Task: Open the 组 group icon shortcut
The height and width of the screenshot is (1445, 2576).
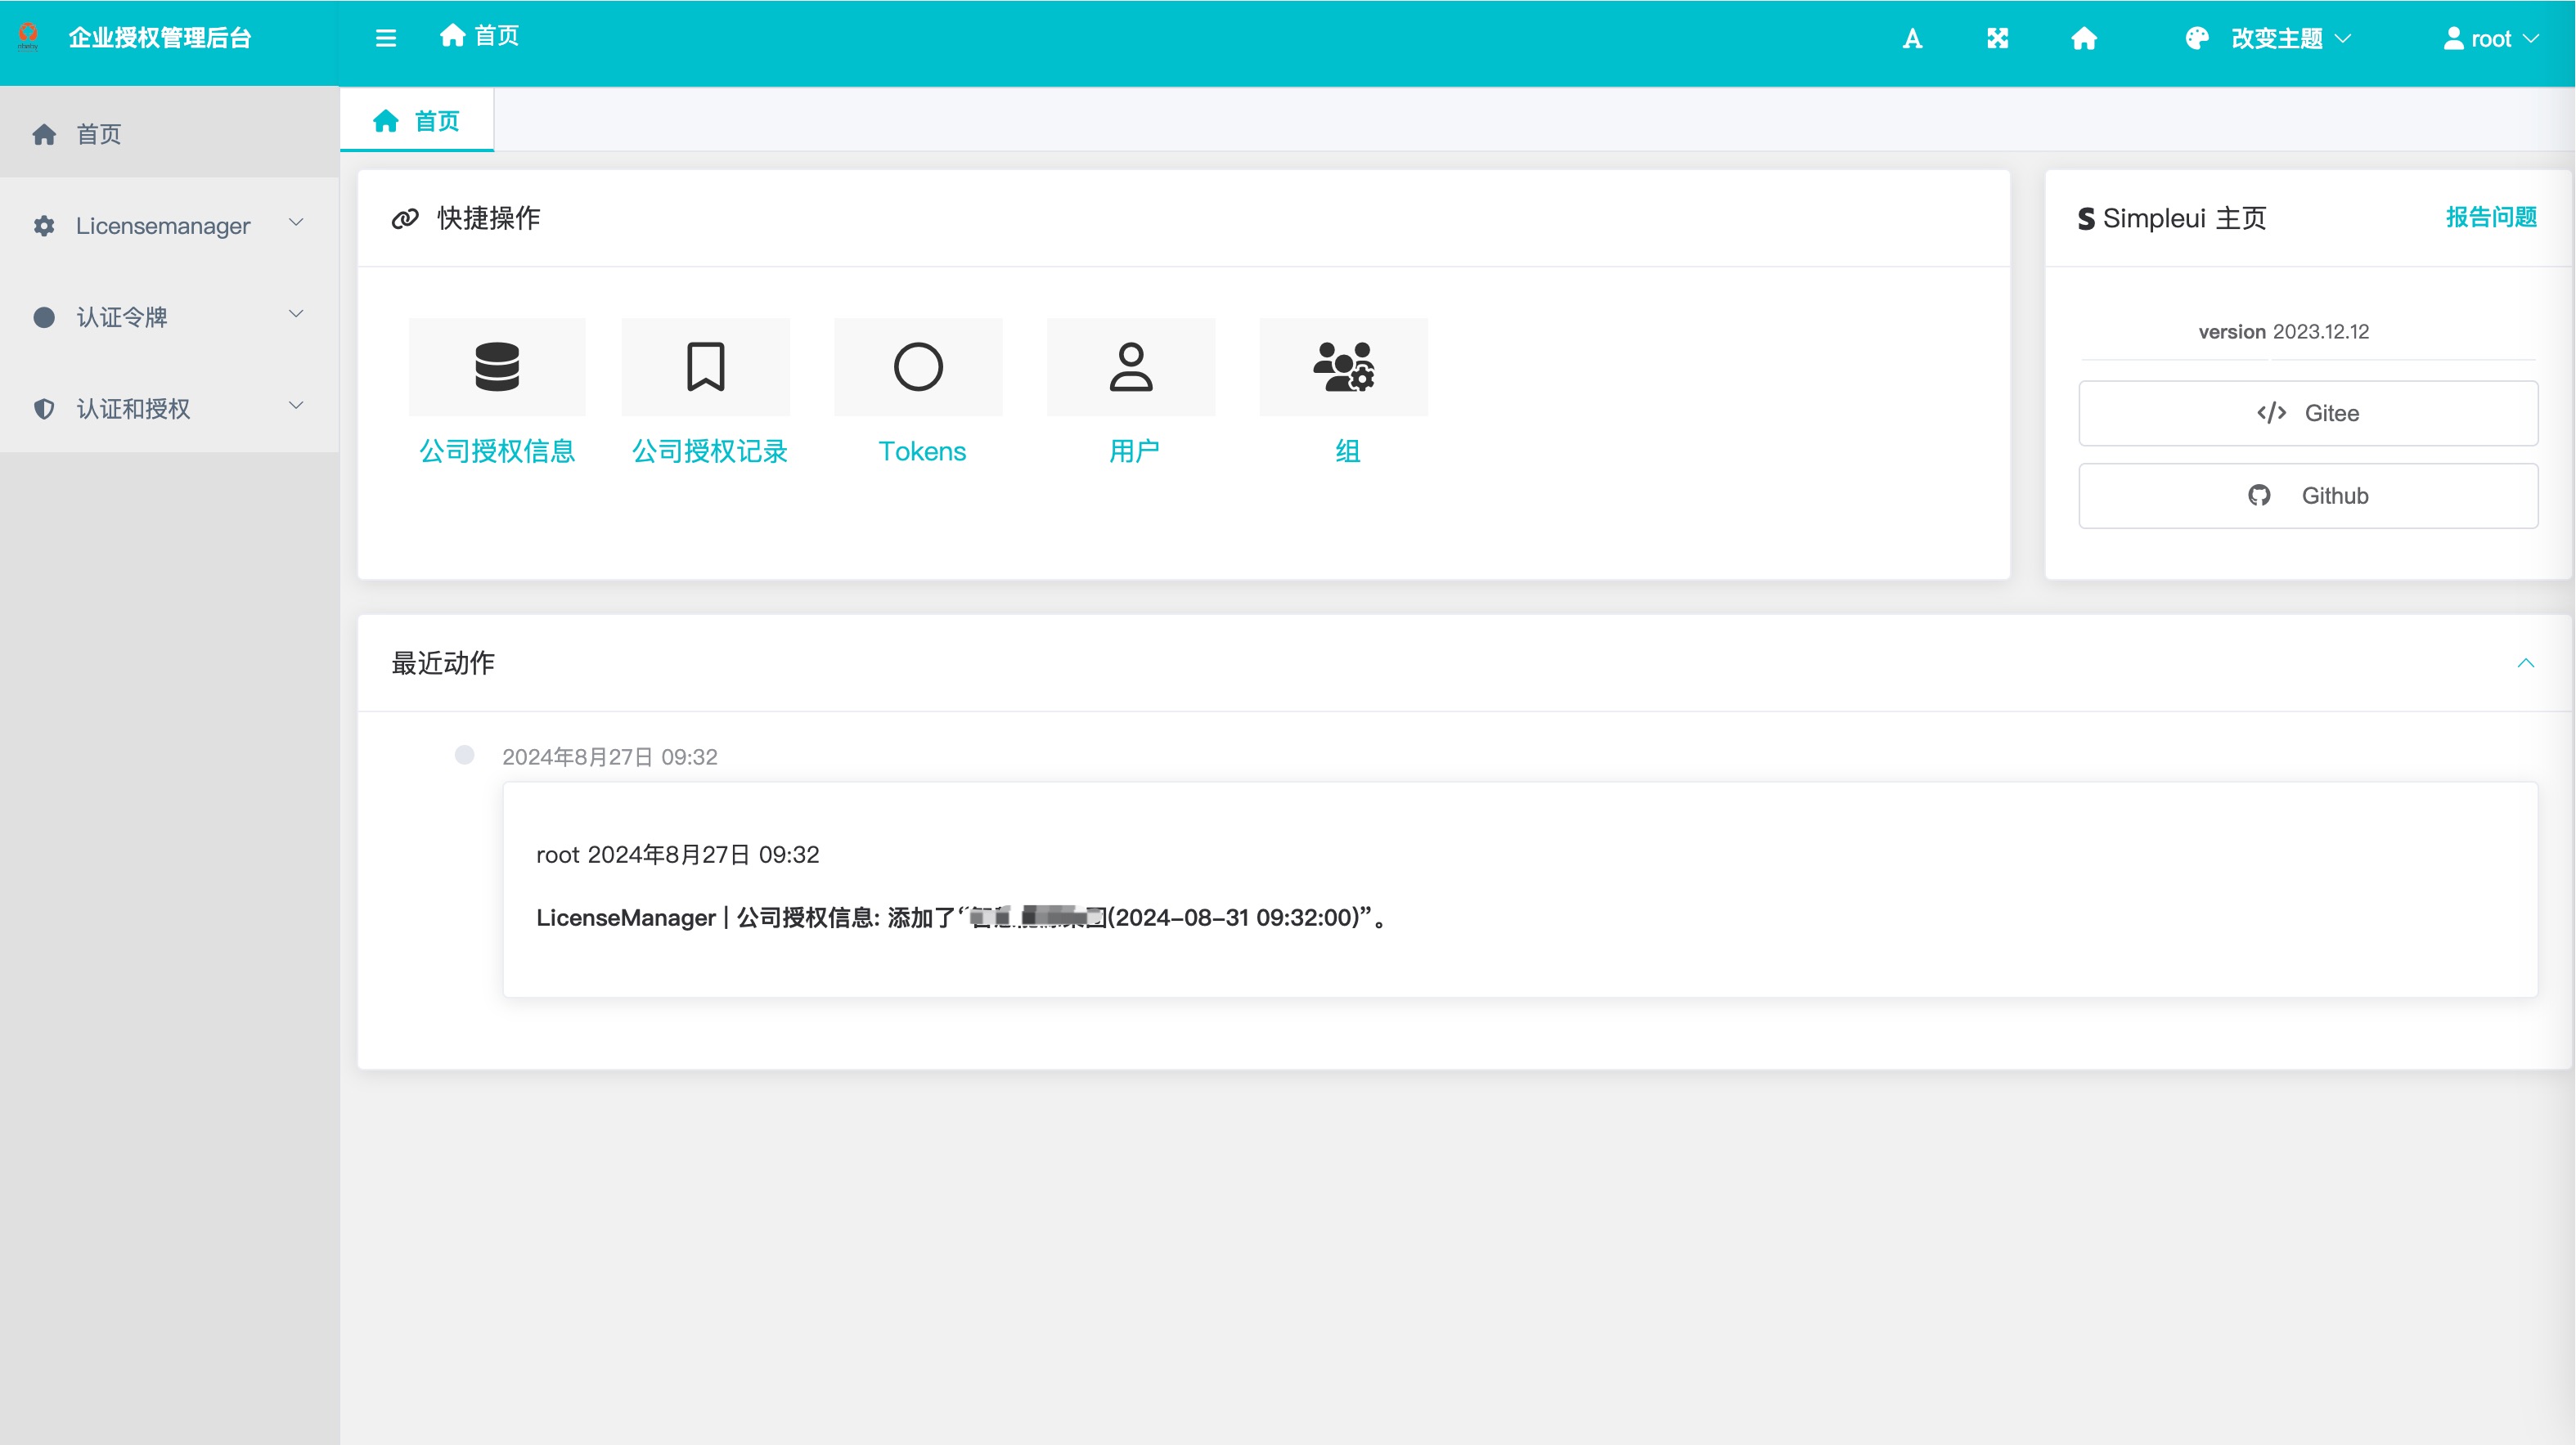Action: coord(1343,367)
